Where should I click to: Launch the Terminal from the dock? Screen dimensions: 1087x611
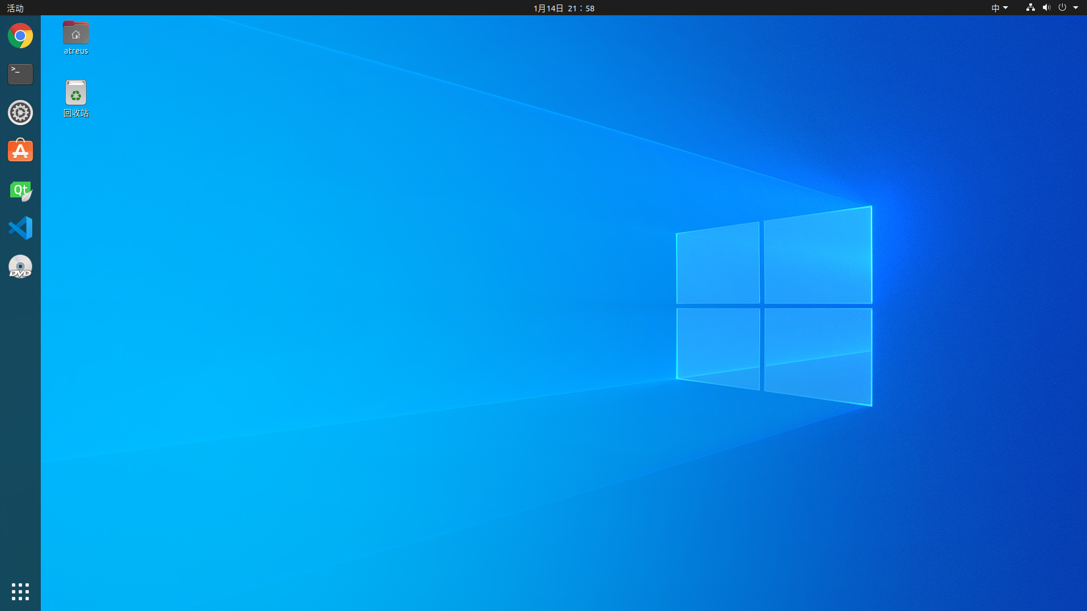(20, 74)
